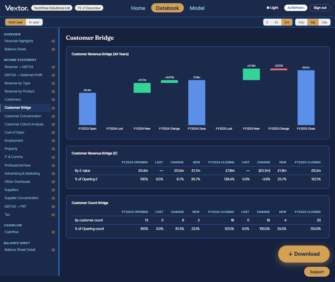Switch to In-year view

pos(34,22)
